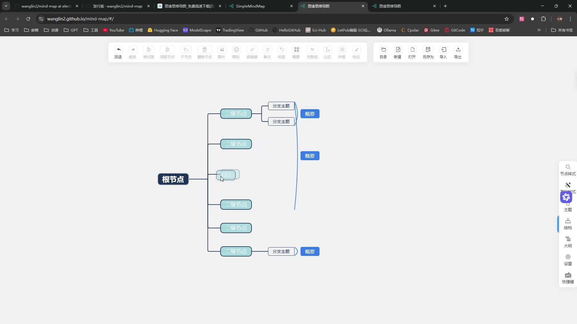Open a new browser tab

pos(445,6)
